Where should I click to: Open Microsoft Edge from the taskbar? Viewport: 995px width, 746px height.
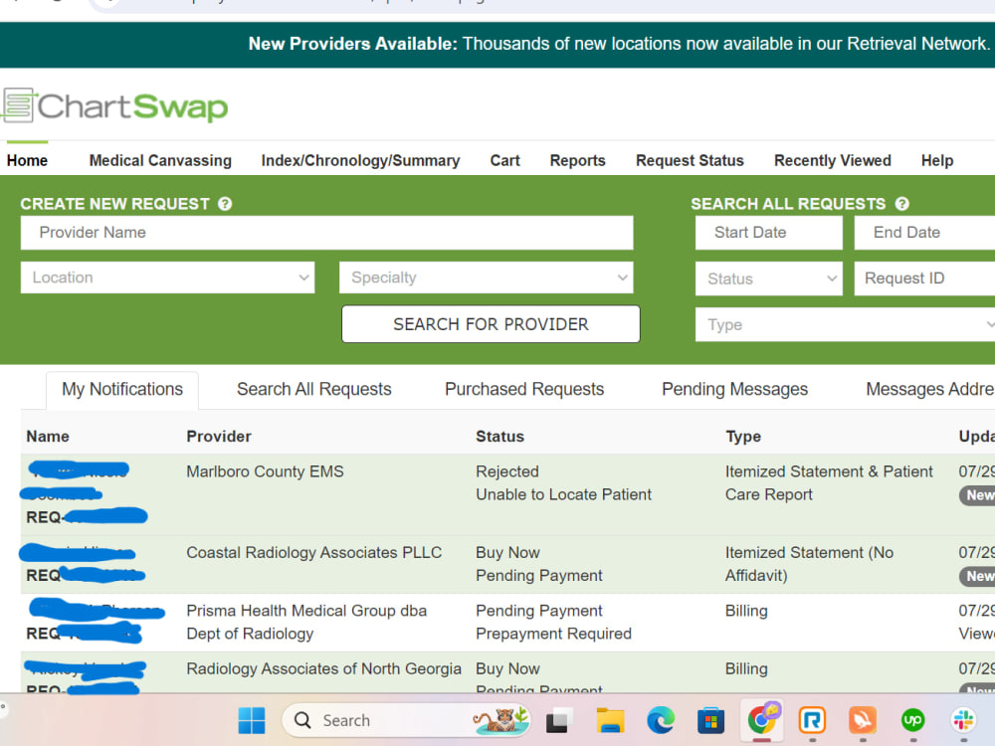pyautogui.click(x=661, y=720)
